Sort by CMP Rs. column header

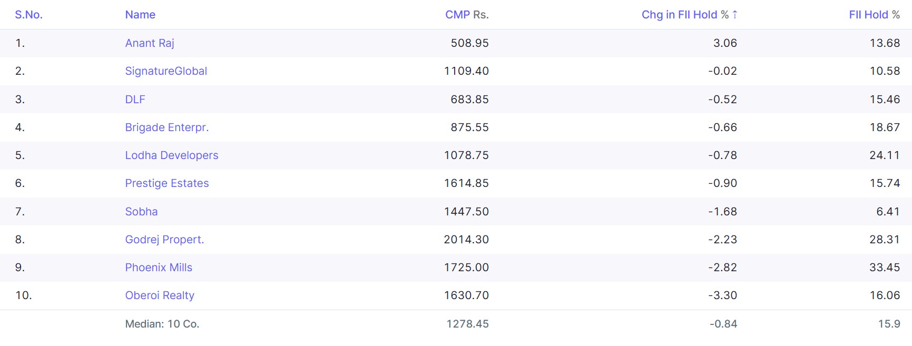point(467,15)
